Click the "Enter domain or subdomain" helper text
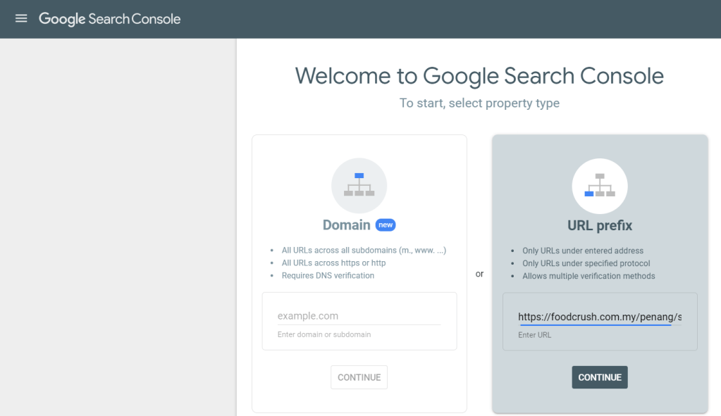Image resolution: width=721 pixels, height=416 pixels. pyautogui.click(x=323, y=334)
